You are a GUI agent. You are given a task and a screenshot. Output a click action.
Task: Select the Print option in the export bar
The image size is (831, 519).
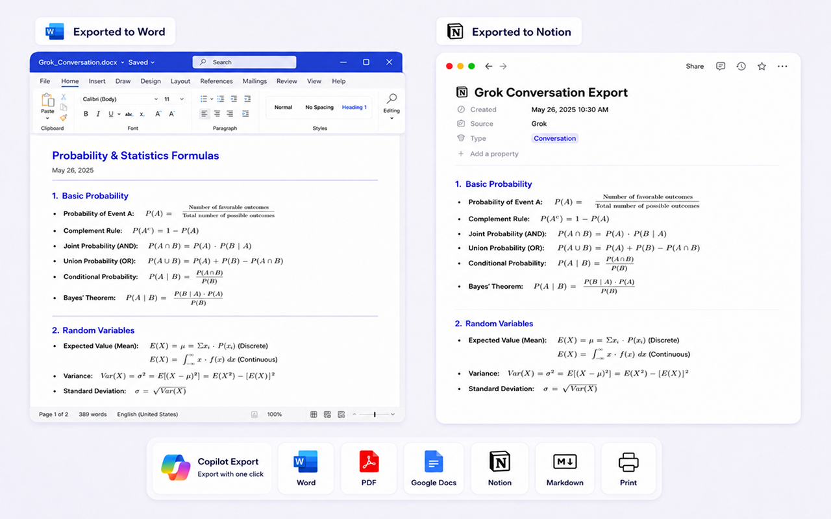(x=628, y=468)
